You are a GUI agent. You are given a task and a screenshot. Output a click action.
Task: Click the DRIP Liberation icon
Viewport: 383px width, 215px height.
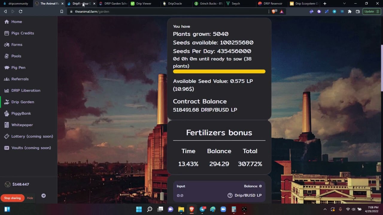click(7, 90)
